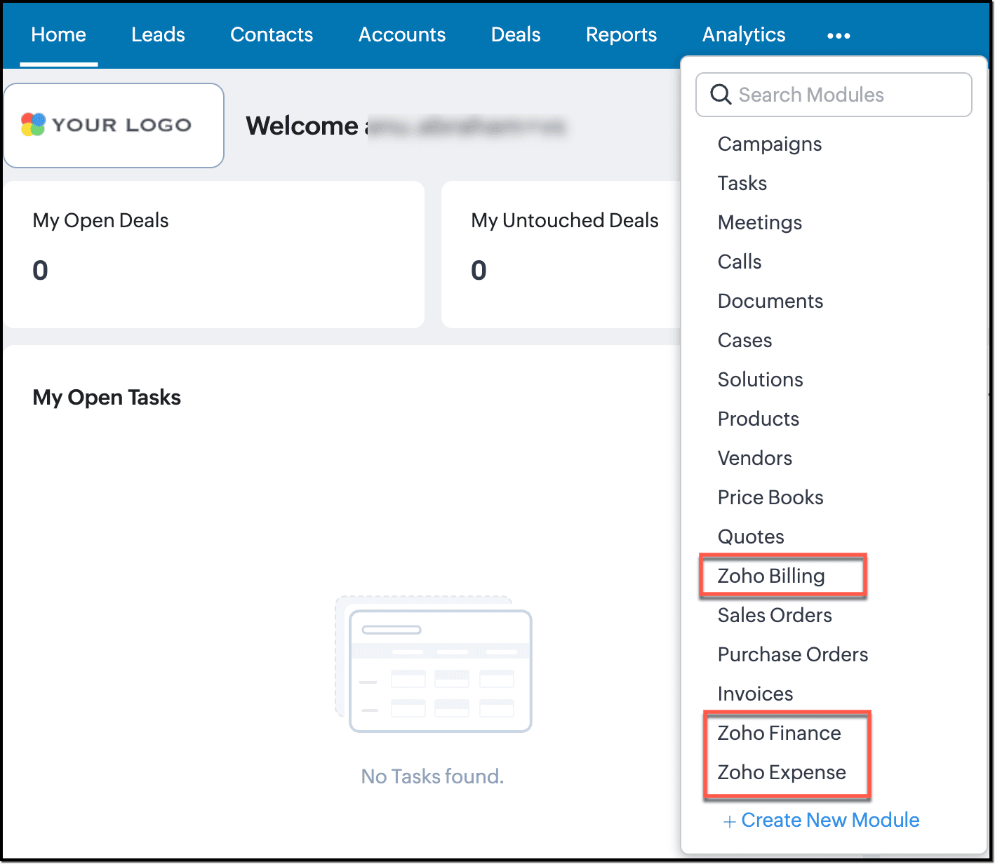Select the Zoho Expense module
This screenshot has width=995, height=864.
782,773
